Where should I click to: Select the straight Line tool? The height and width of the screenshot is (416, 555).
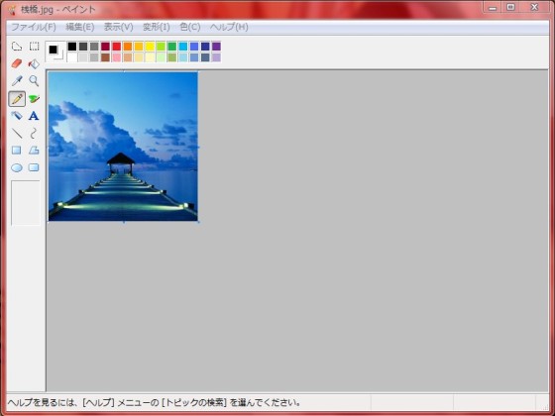coord(17,133)
